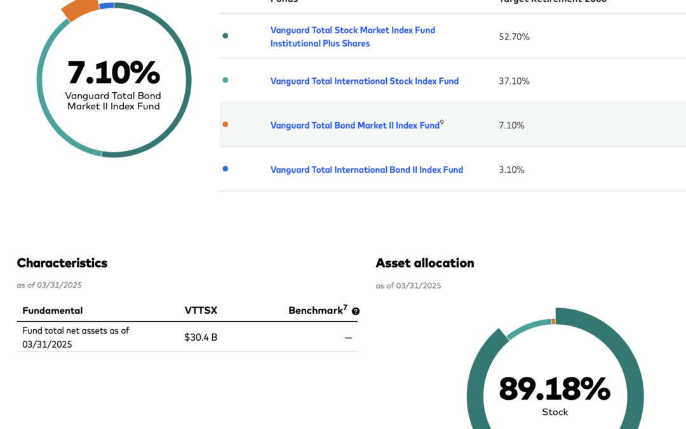Click the VTTSX column header
Screen dimensions: 686x429
(201, 311)
